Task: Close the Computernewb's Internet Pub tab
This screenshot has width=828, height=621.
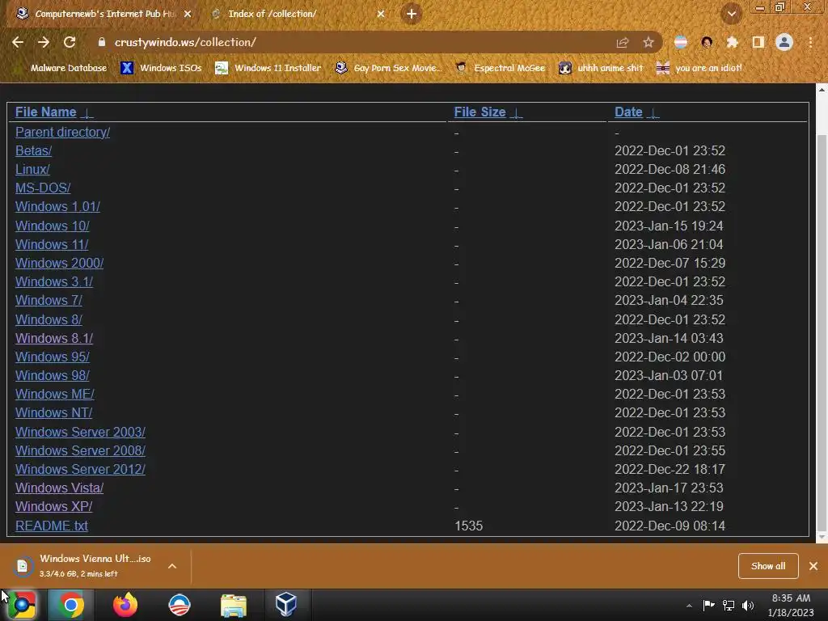Action: pyautogui.click(x=188, y=14)
